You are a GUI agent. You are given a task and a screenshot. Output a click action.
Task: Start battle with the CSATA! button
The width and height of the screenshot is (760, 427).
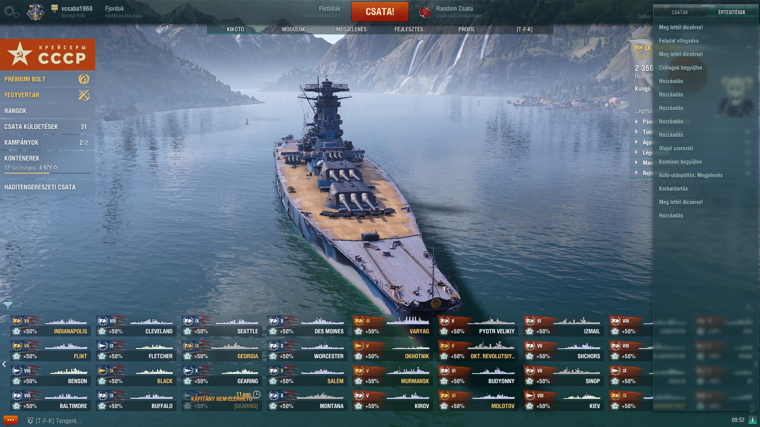pos(380,12)
